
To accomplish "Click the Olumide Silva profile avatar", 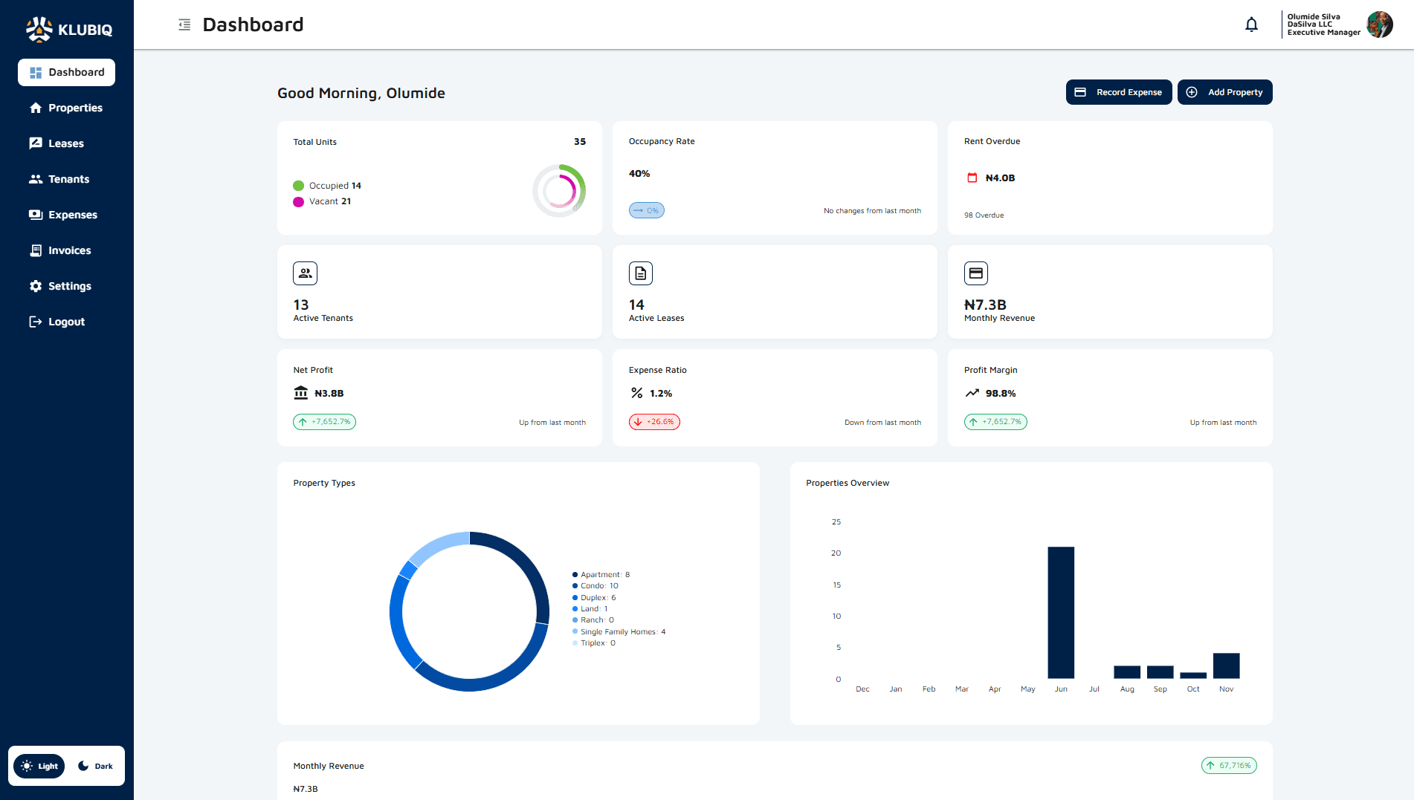I will [x=1381, y=25].
